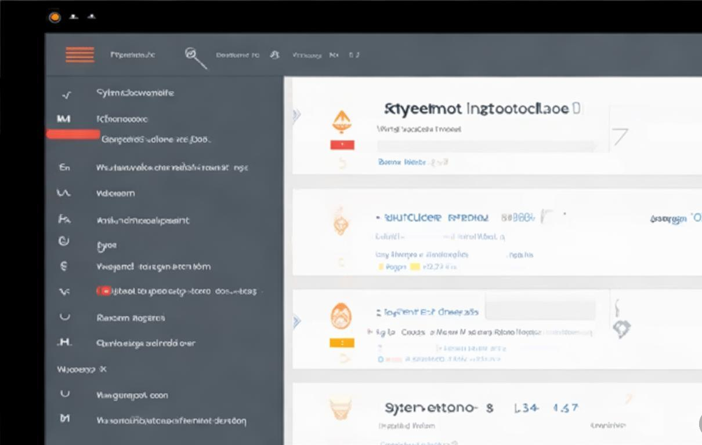Click the red flag badge under the first card's icon
702x445 pixels.
pyautogui.click(x=342, y=145)
